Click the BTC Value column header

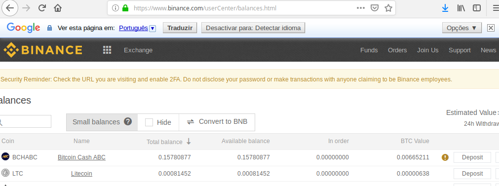coord(415,141)
